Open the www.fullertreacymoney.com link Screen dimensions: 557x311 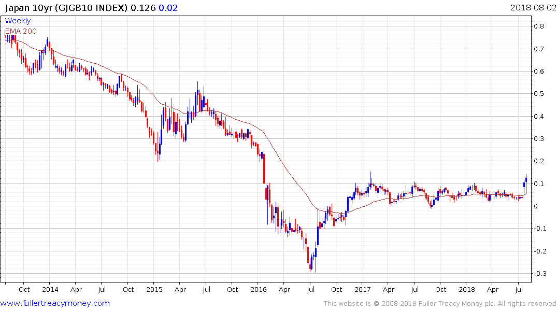point(55,303)
